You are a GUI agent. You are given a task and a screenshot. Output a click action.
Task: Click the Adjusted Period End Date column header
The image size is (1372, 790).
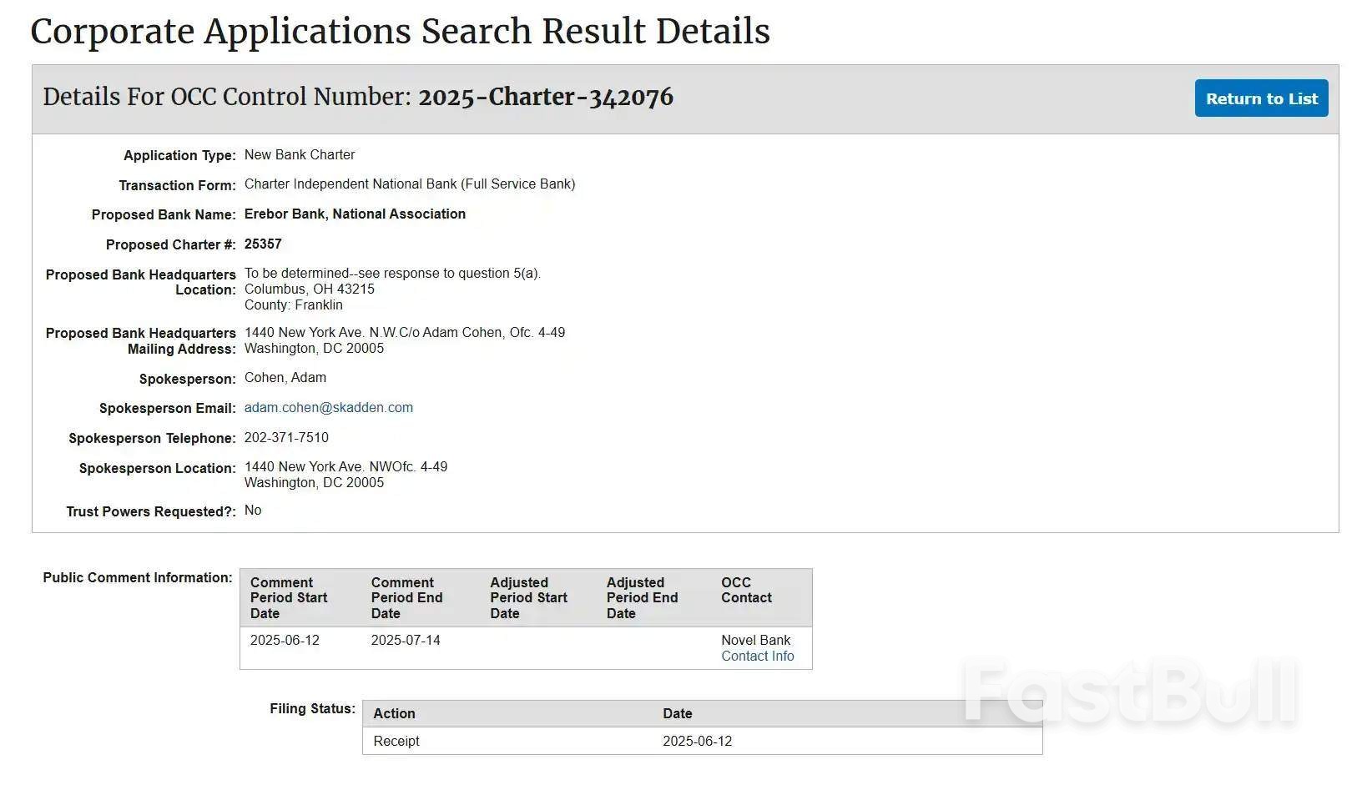point(642,598)
